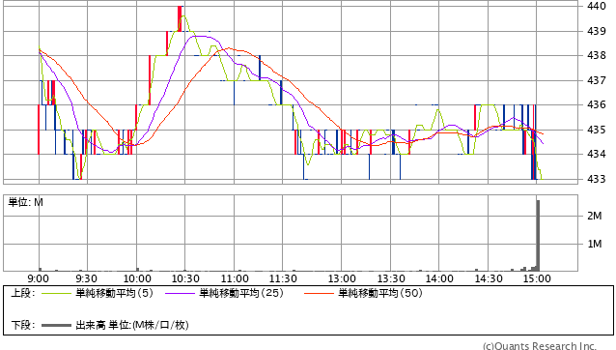Click the 433 price axis label
The height and width of the screenshot is (350, 616).
[597, 179]
